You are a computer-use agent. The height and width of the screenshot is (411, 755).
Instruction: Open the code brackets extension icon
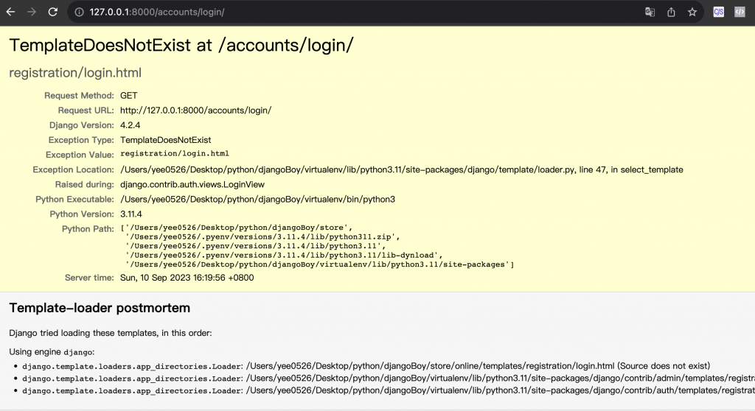(x=740, y=12)
